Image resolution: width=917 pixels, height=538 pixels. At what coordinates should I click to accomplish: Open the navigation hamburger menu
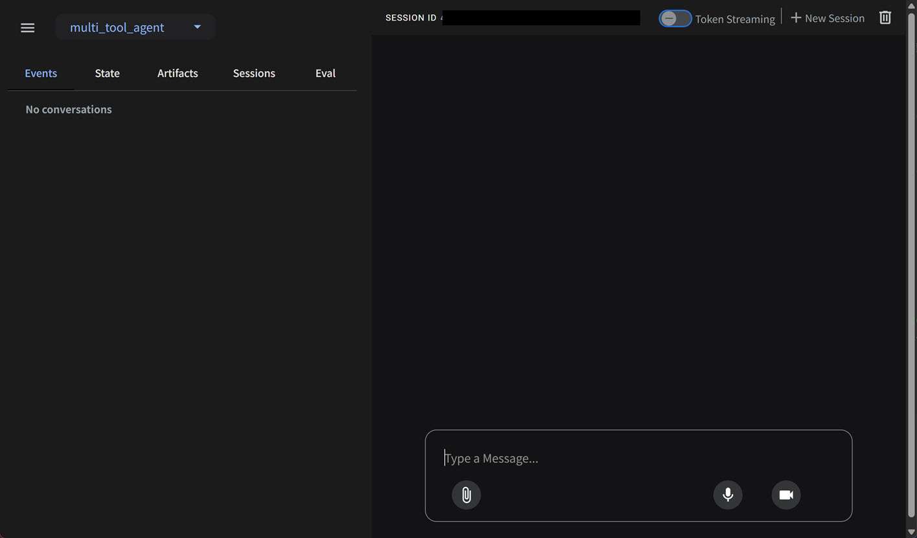pyautogui.click(x=27, y=27)
